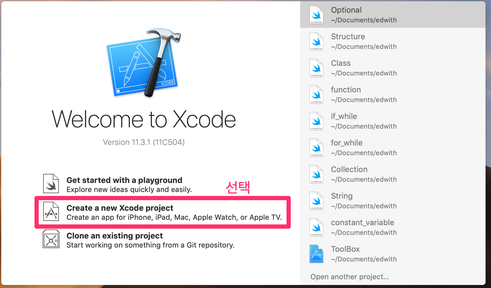
Task: Click "Explore new ideas quickly and easily." text
Action: [129, 190]
